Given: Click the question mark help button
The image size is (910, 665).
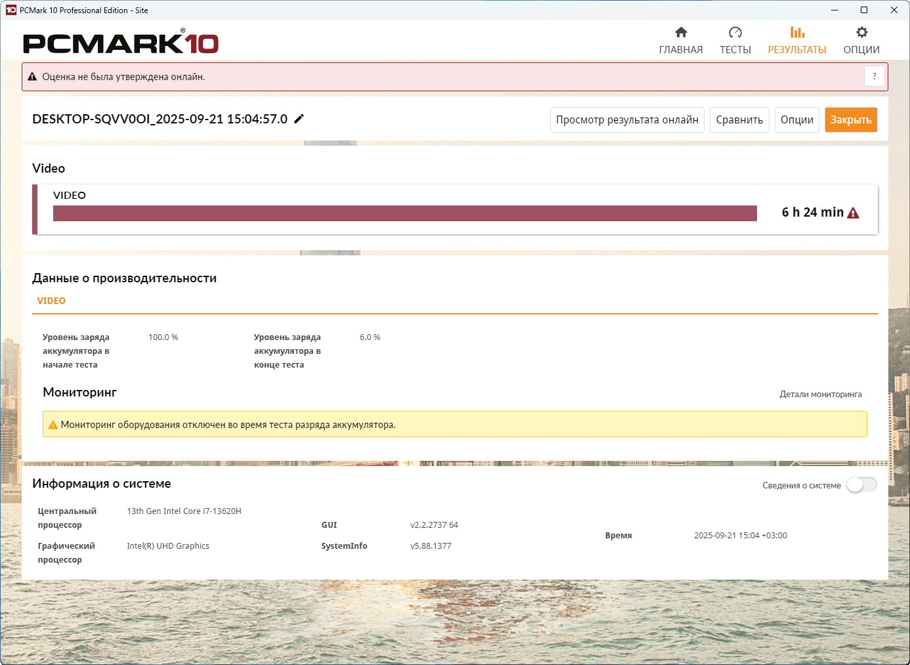Looking at the screenshot, I should [874, 77].
